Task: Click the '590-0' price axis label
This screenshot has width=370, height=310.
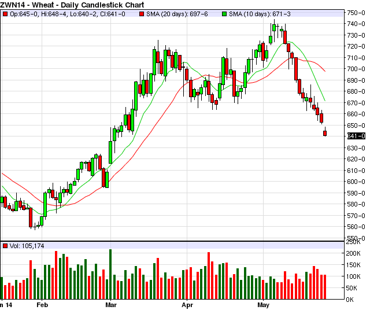Action: [356, 193]
